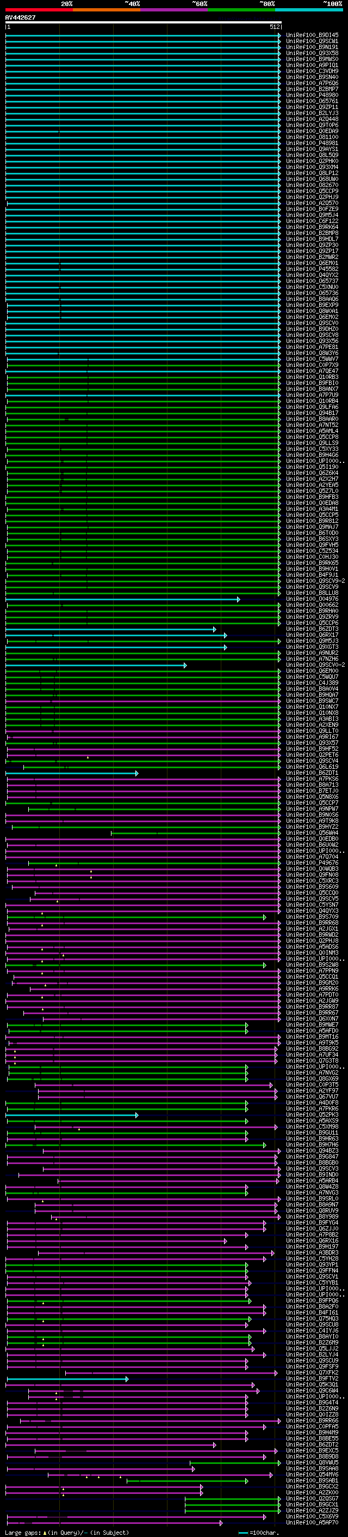Viewport: 348px width, 1537px height.
Task: Click the AV442627 query name
Action: tap(20, 17)
